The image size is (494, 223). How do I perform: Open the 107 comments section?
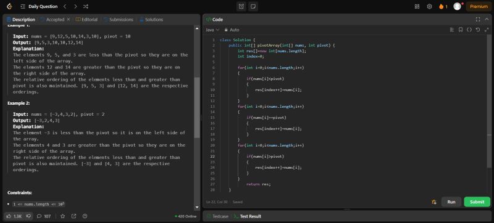[44, 216]
